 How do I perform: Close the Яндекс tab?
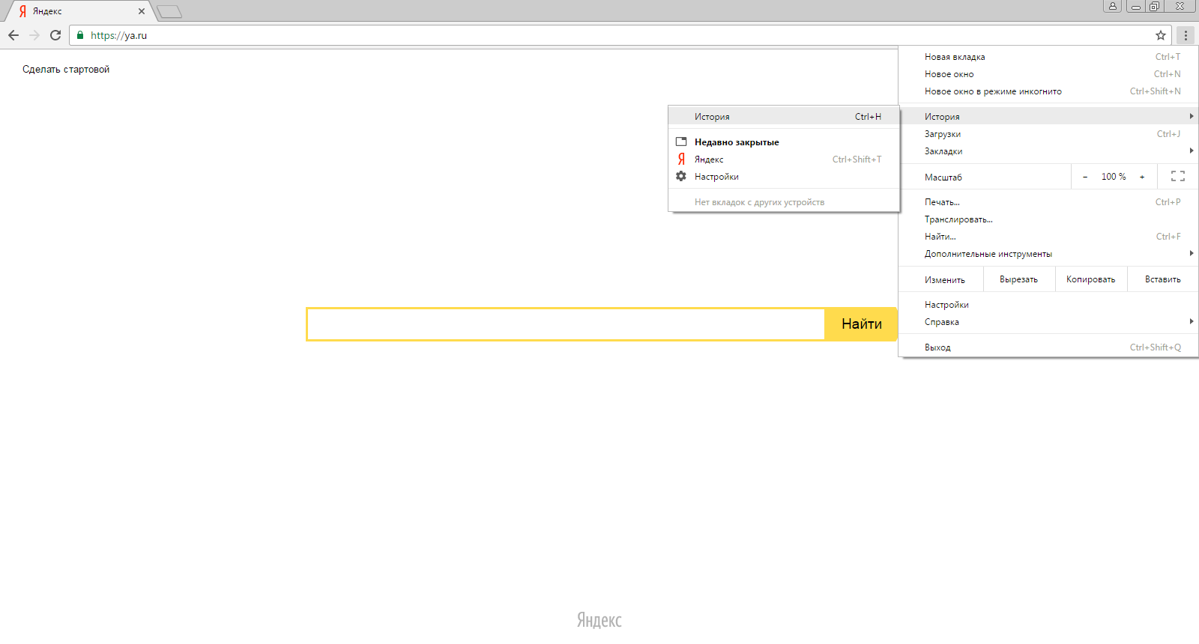pyautogui.click(x=142, y=11)
